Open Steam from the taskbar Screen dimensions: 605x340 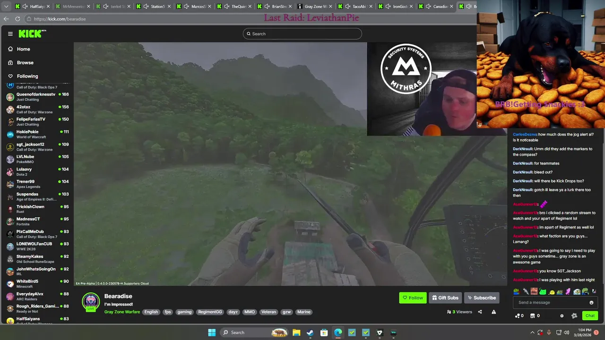[x=310, y=332]
